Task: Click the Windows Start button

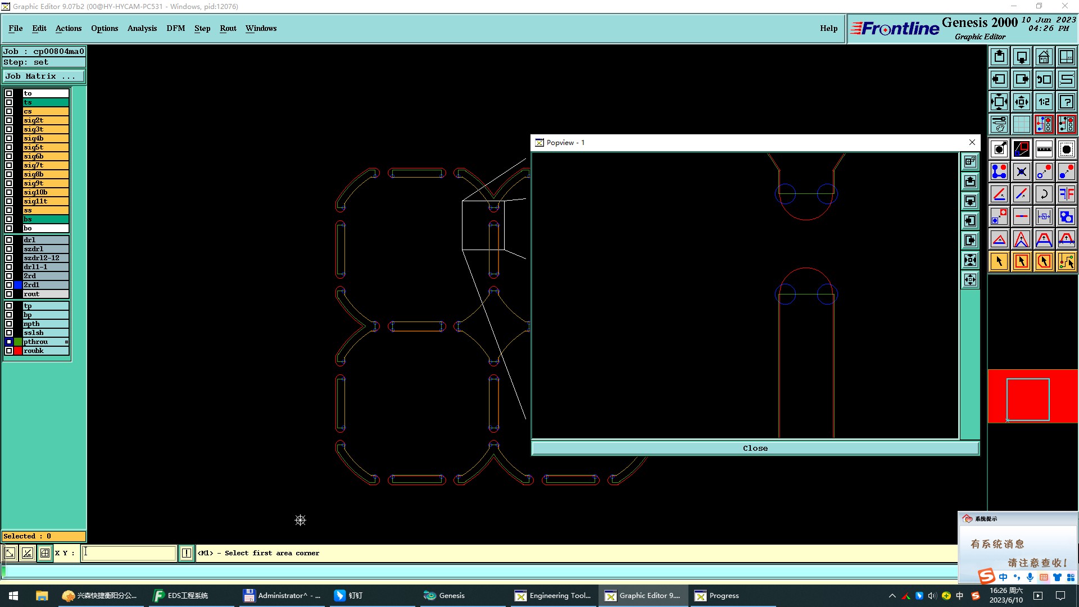Action: point(13,596)
